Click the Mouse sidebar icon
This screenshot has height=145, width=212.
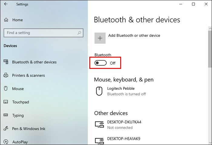pyautogui.click(x=6, y=89)
